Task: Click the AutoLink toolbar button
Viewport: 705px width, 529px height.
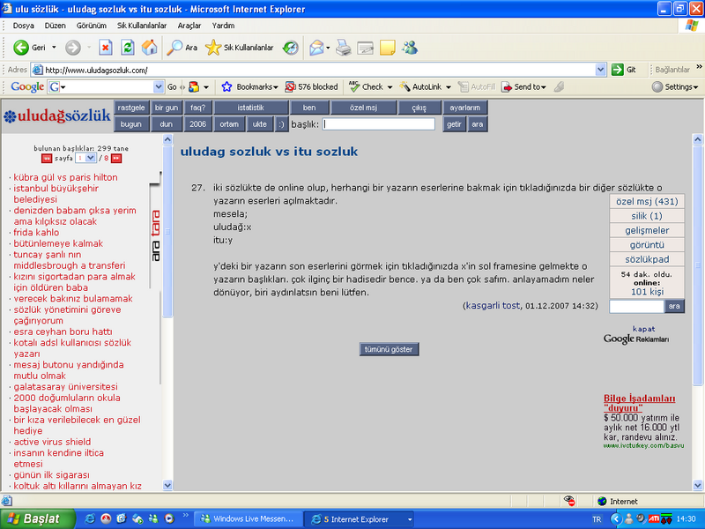Action: [x=421, y=86]
